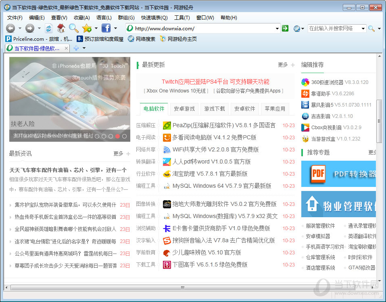Viewport: 386px width, 302px height.
Task: Open the search engine selector dropdown arrow
Action: pos(303,29)
